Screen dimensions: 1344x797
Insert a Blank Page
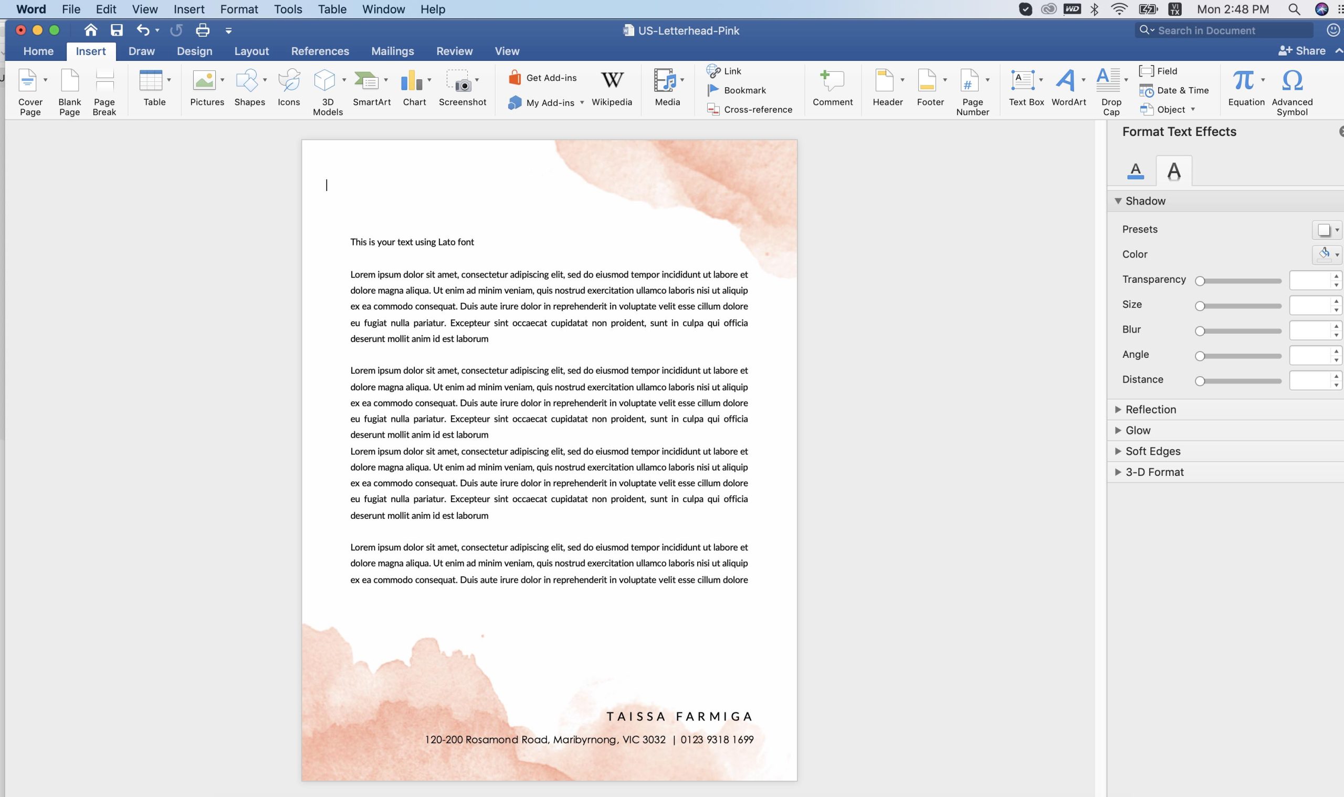click(70, 92)
